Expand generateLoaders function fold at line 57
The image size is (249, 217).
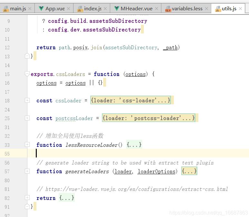click(x=27, y=171)
